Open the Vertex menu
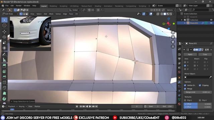This screenshot has height=120, width=214. point(58,14)
